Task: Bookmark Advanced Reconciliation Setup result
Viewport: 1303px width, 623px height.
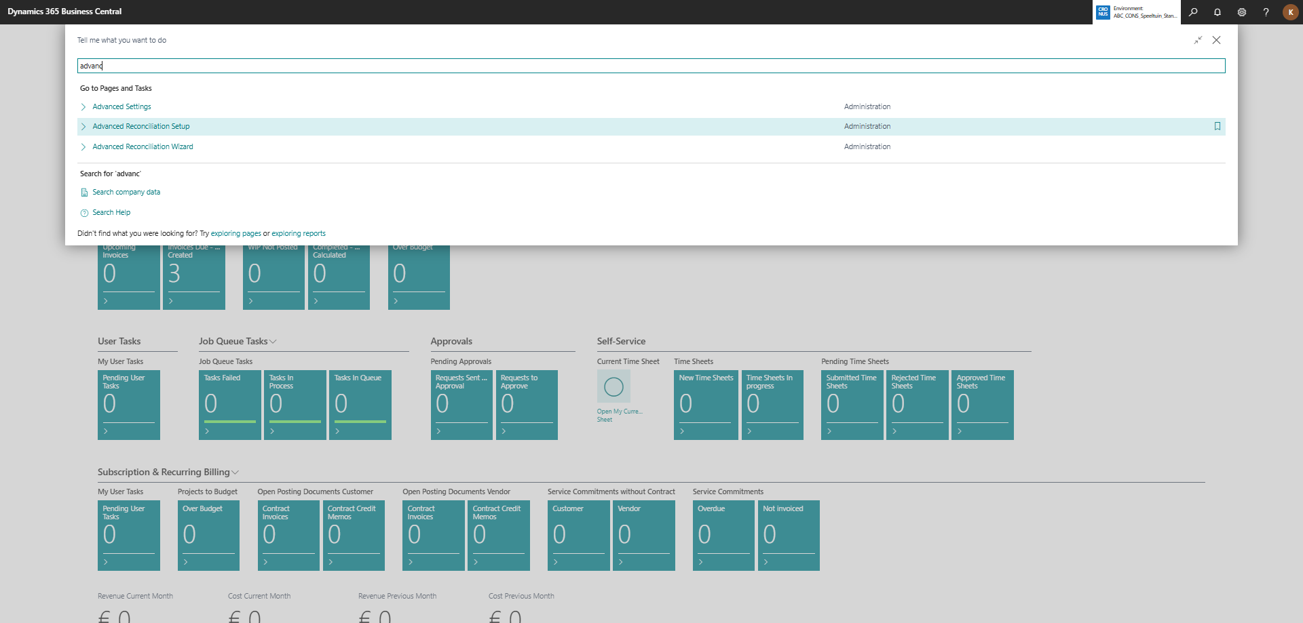Action: 1217,127
